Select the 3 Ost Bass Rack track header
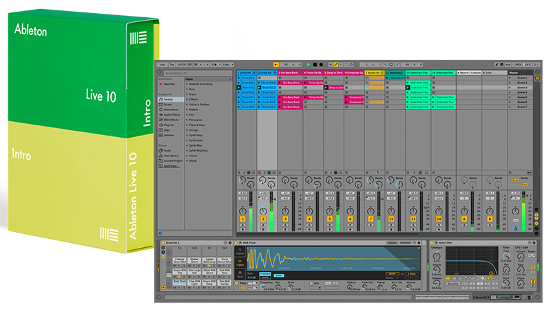 [x=290, y=73]
